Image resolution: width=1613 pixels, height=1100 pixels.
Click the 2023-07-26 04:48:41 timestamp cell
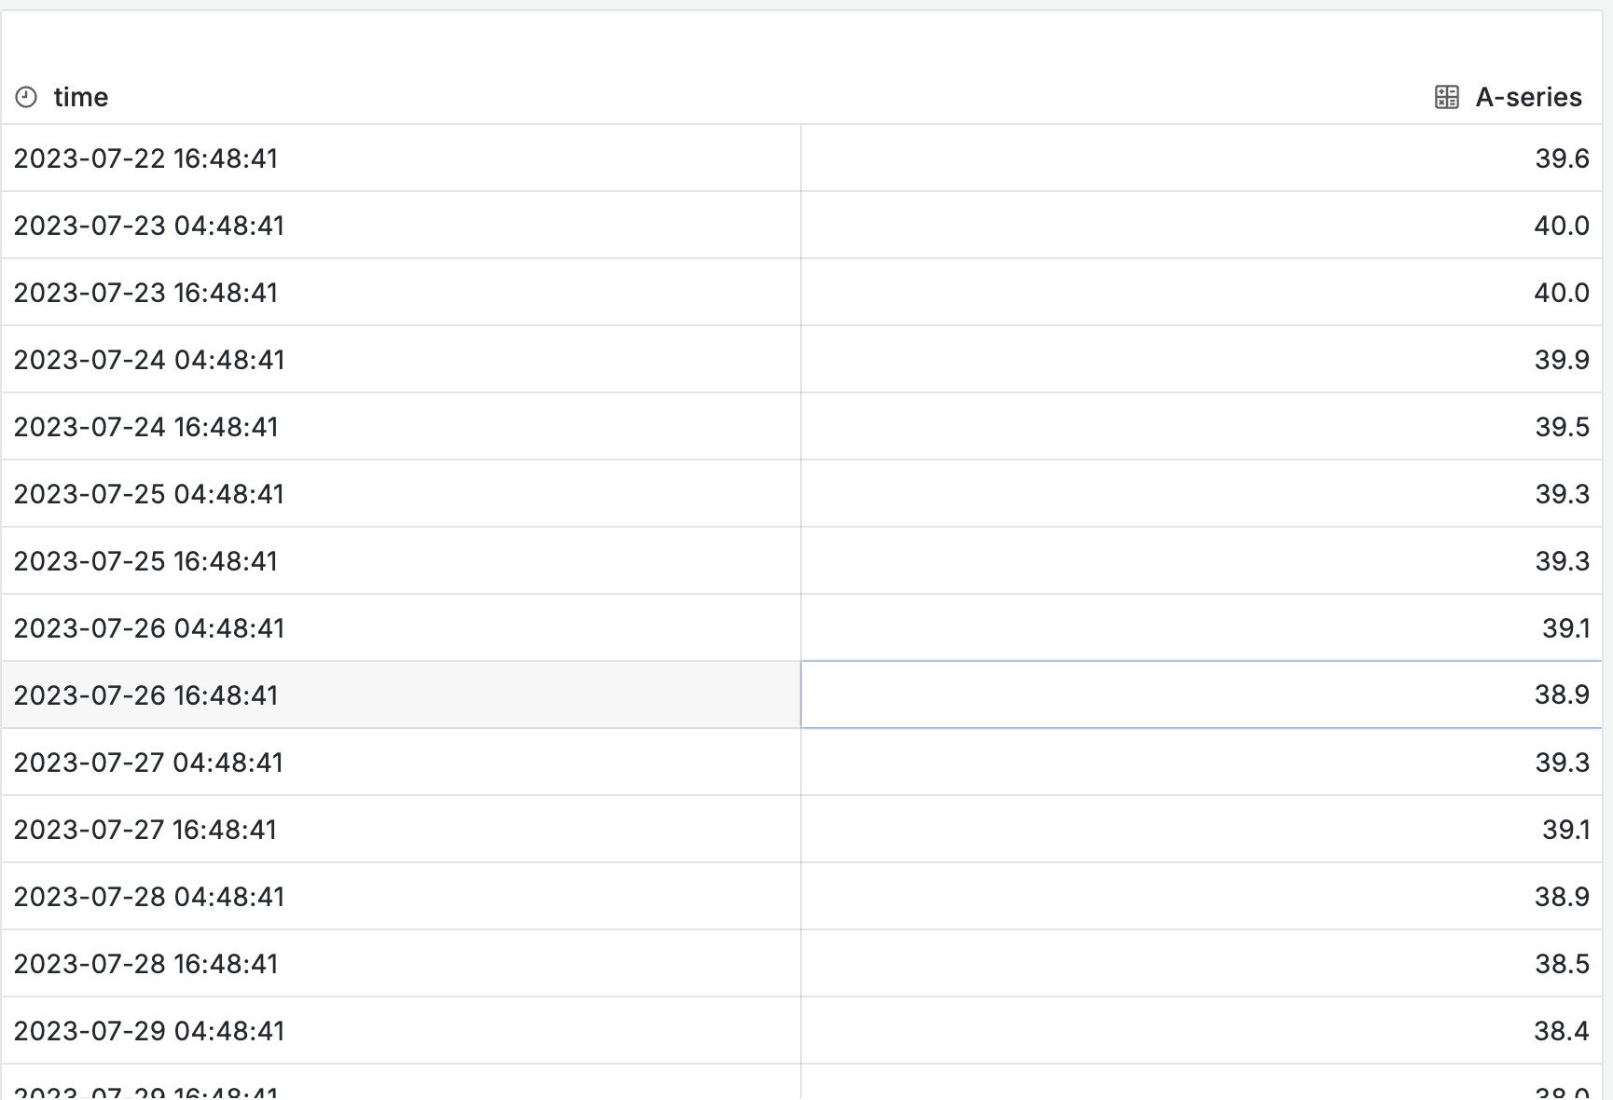[x=149, y=628]
